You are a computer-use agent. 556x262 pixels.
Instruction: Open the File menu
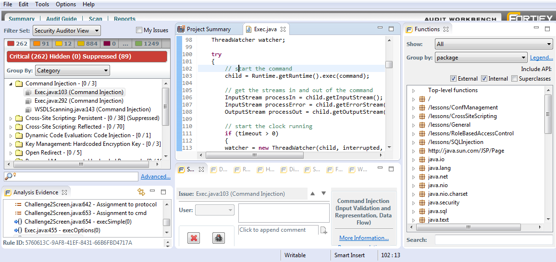tap(8, 4)
